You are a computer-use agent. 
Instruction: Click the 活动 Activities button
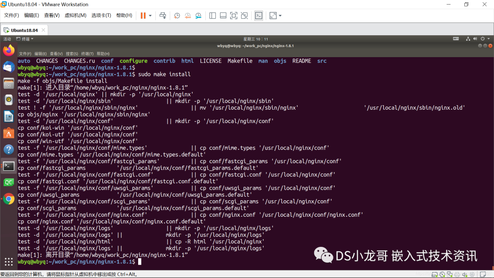coord(7,39)
